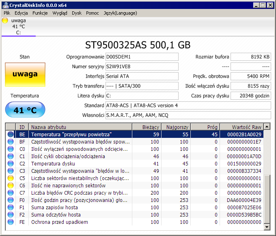Click status dot of FE attribute row

pos(11,222)
